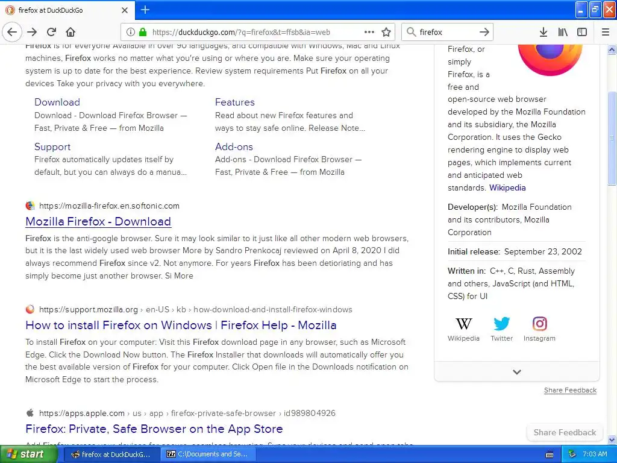Click the 'Developer(s):' label text
The width and height of the screenshot is (617, 463).
(x=472, y=207)
